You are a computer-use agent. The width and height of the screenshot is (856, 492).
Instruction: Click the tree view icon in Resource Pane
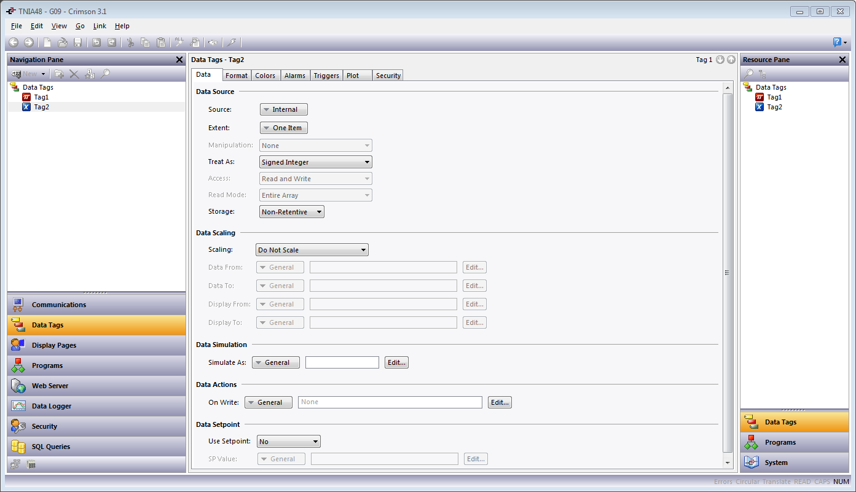763,74
